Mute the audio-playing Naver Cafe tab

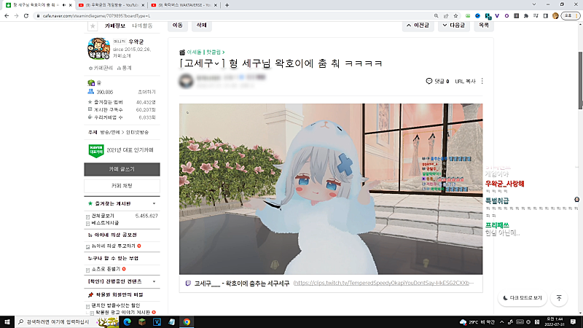pos(64,5)
